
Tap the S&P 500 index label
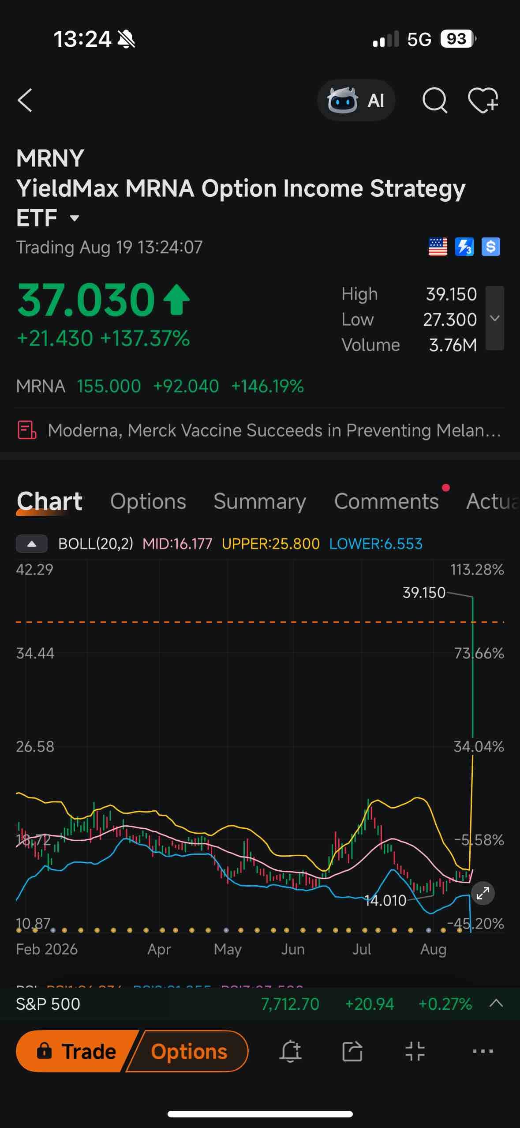point(48,1004)
